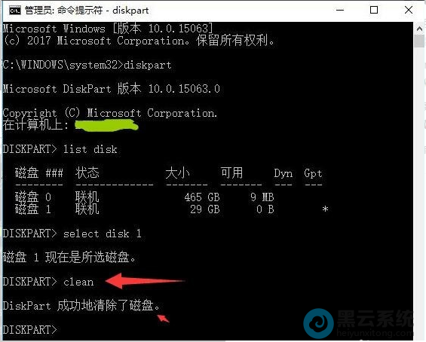
Task: Click the green redacted computer name
Action: 106,126
